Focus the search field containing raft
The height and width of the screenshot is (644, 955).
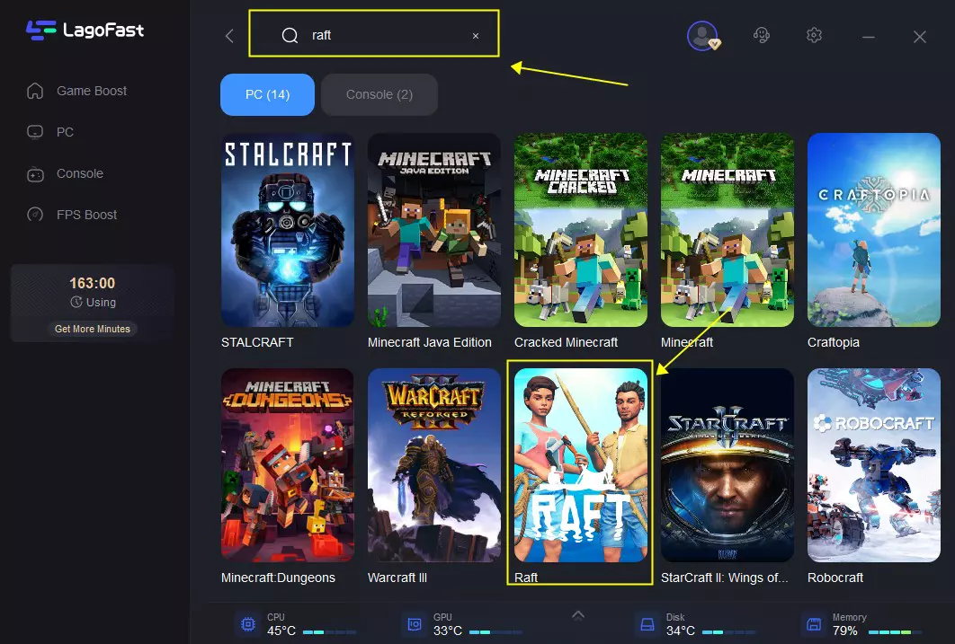(374, 34)
